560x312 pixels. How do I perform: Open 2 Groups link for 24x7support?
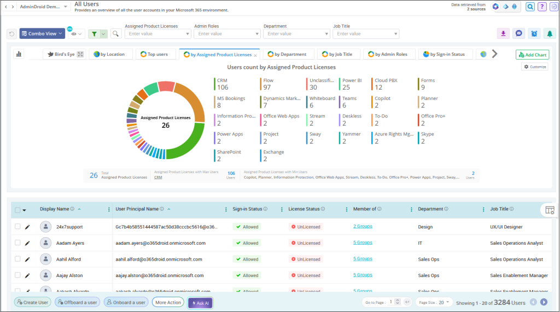(x=363, y=226)
